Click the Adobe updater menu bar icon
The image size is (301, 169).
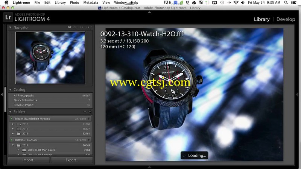[x=167, y=3]
